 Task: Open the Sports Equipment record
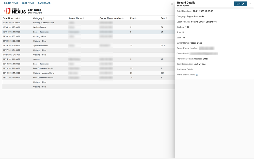(x=41, y=46)
